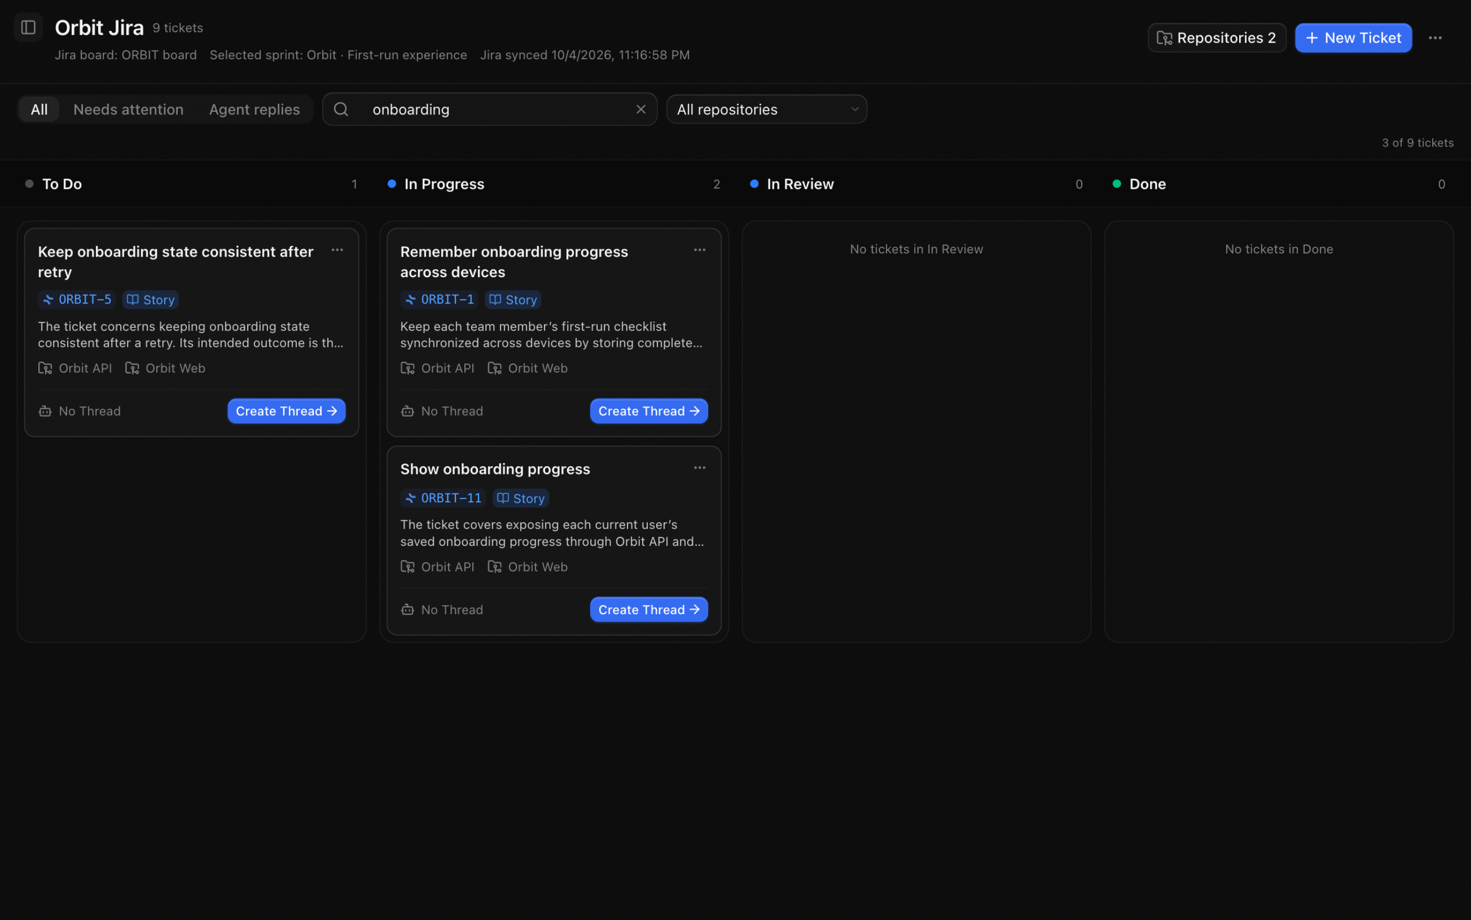This screenshot has width=1471, height=920.
Task: Open options menu on ORBIT-11 card
Action: (x=700, y=468)
